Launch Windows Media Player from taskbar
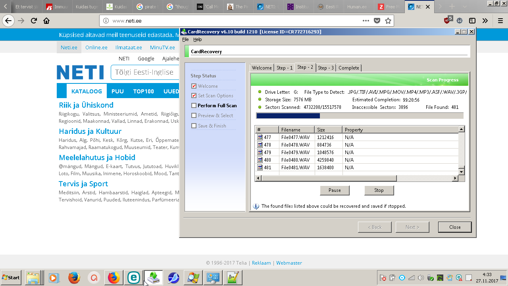The height and width of the screenshot is (286, 508). pos(54,278)
